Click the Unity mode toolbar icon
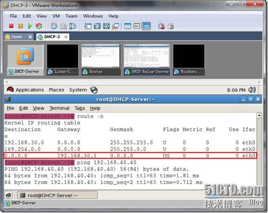This screenshot has width=268, height=213. click(x=115, y=26)
